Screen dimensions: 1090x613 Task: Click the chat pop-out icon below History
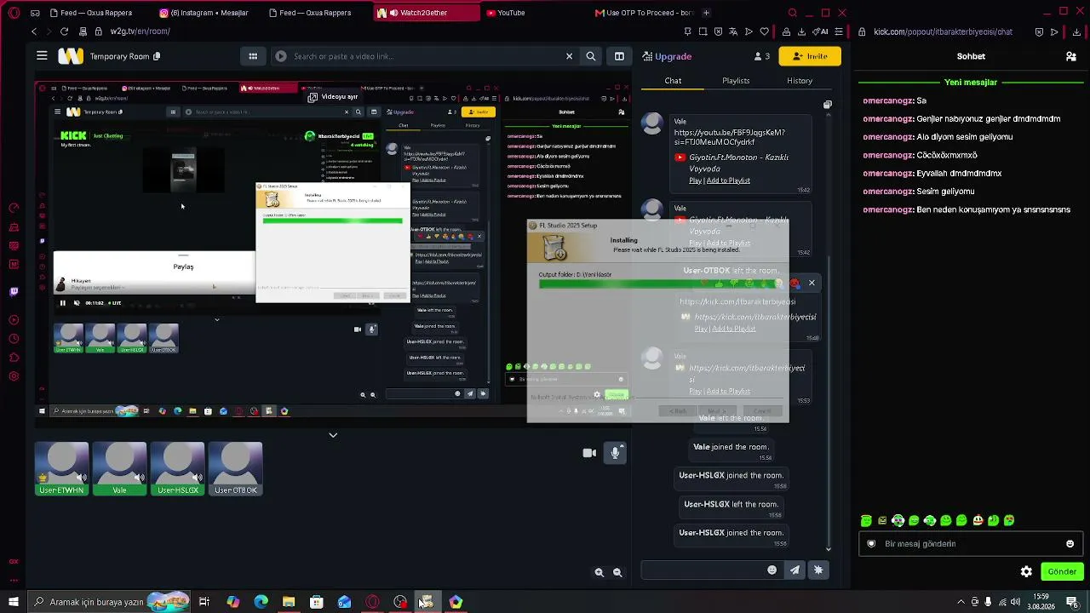[x=828, y=105]
